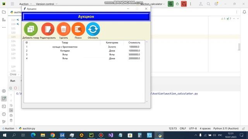Image resolution: width=248 pixels, height=139 pixels.
Task: Open Search Everywhere magnifier in PyCharm
Action: point(208,4)
